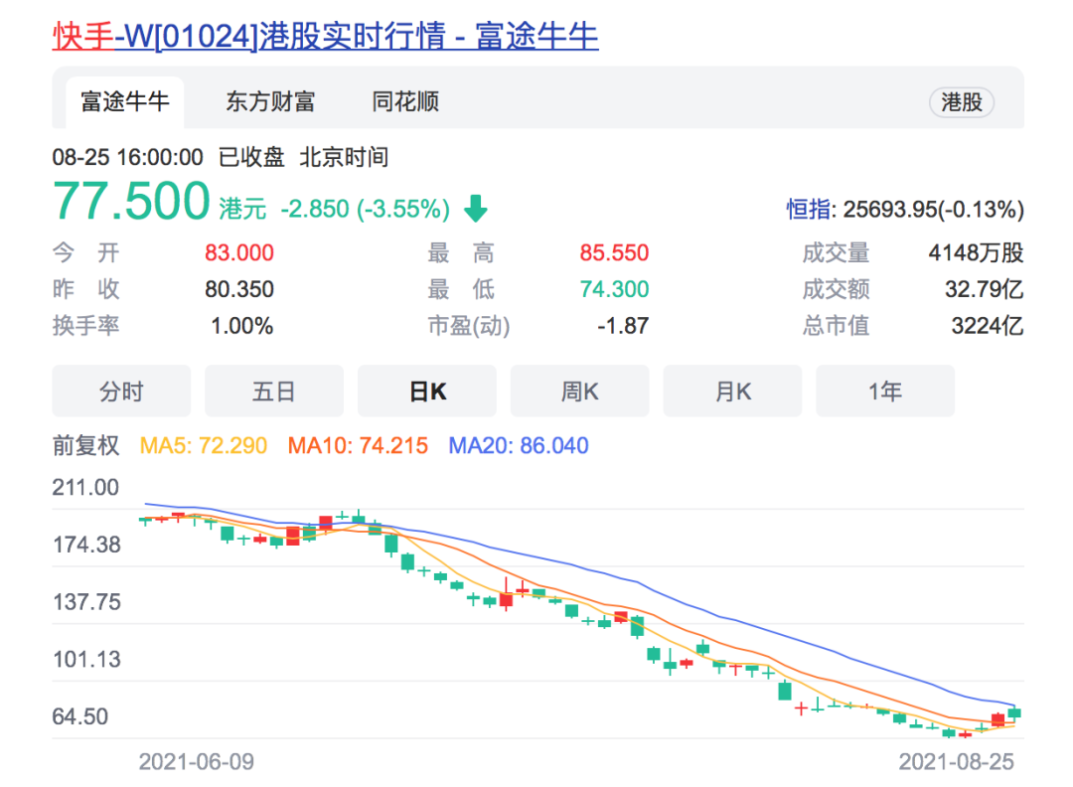The width and height of the screenshot is (1073, 787).
Task: Click the 2021-06-09 start date label
Action: 196,762
